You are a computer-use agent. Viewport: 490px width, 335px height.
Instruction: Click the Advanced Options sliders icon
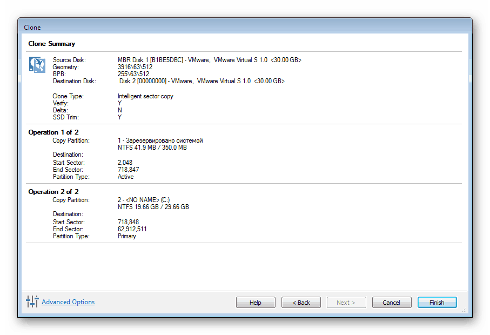point(32,302)
